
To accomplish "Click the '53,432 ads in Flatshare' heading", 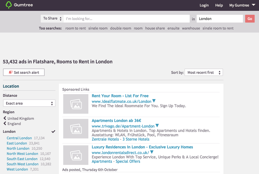I will tap(58, 62).
